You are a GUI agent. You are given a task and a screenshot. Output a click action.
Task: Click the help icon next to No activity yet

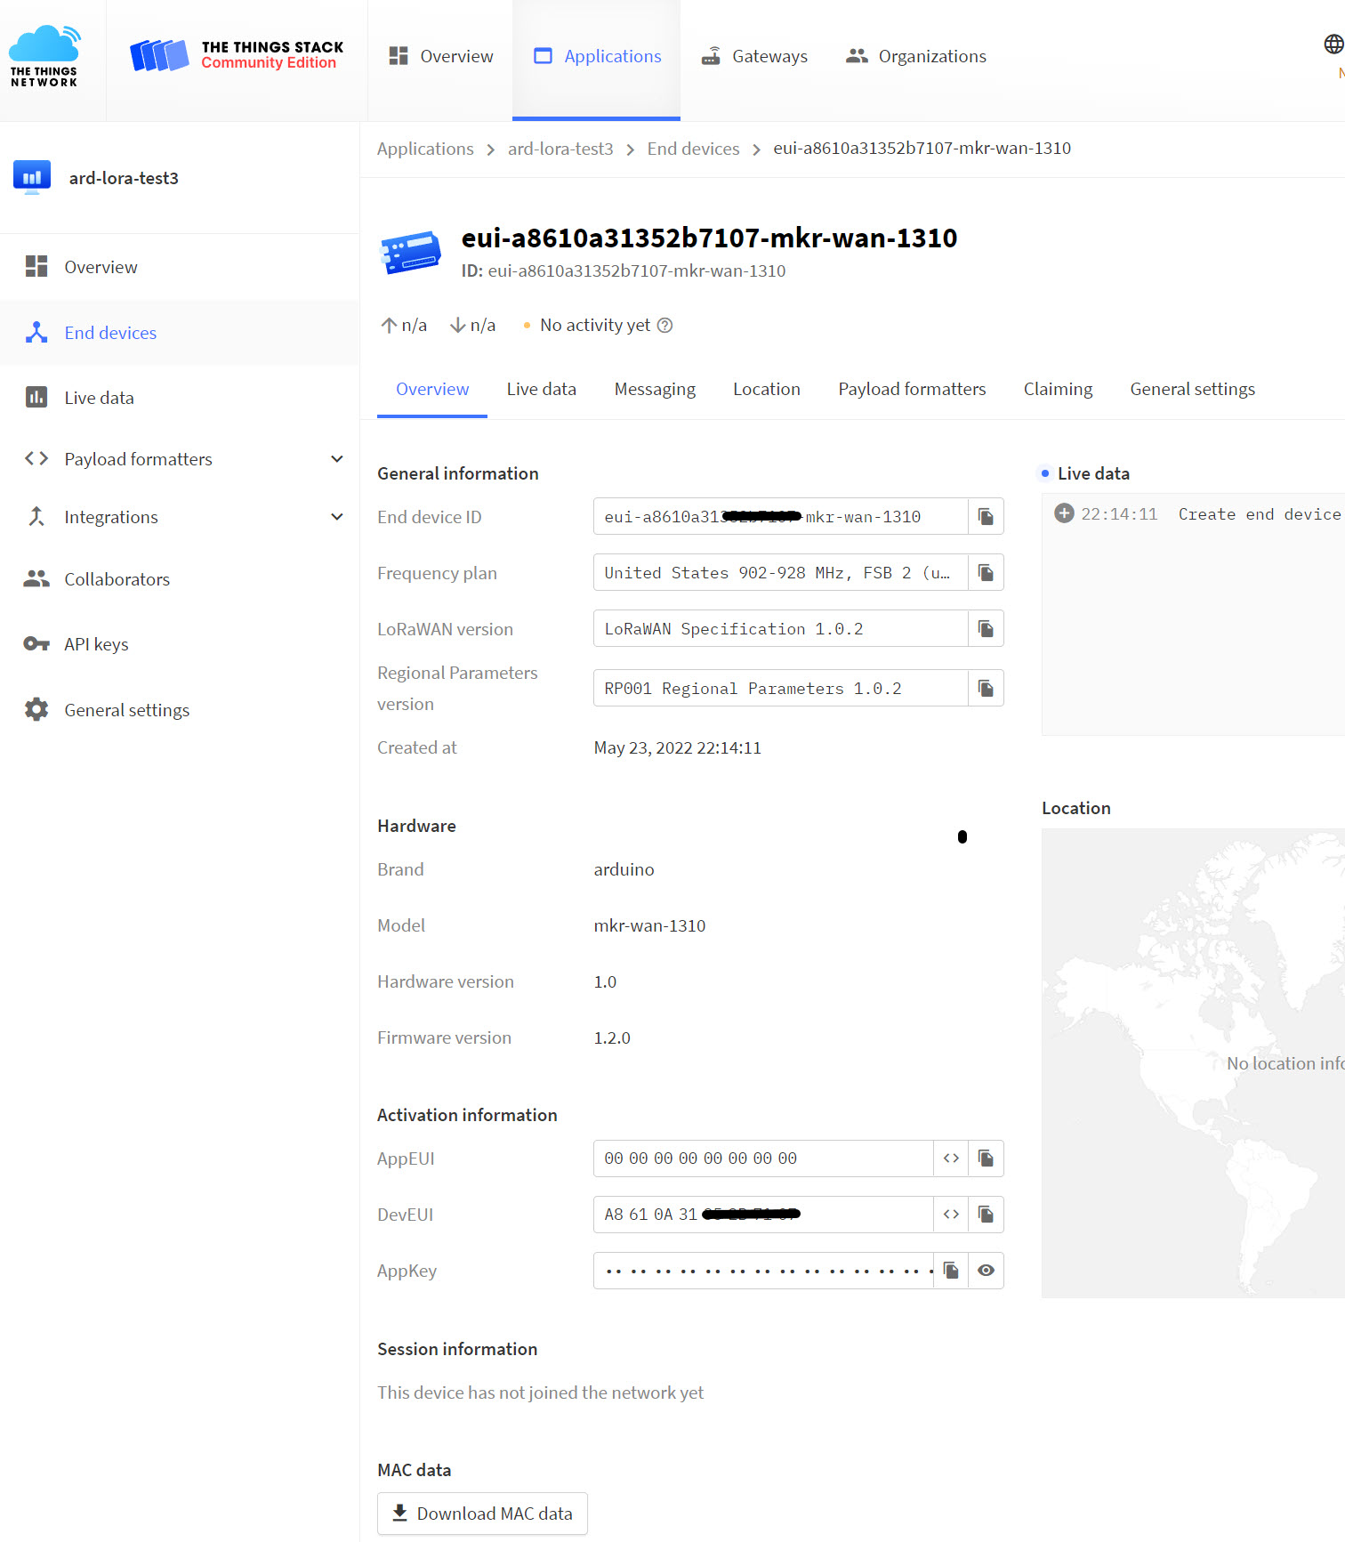(x=665, y=326)
